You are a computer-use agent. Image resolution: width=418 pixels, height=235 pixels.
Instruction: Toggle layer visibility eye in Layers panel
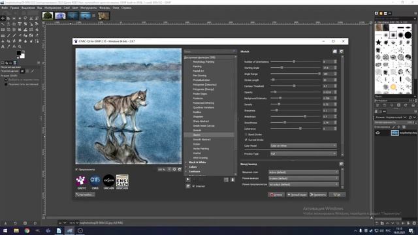pyautogui.click(x=378, y=133)
